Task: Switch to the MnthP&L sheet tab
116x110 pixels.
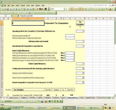Action: pyautogui.click(x=32, y=98)
